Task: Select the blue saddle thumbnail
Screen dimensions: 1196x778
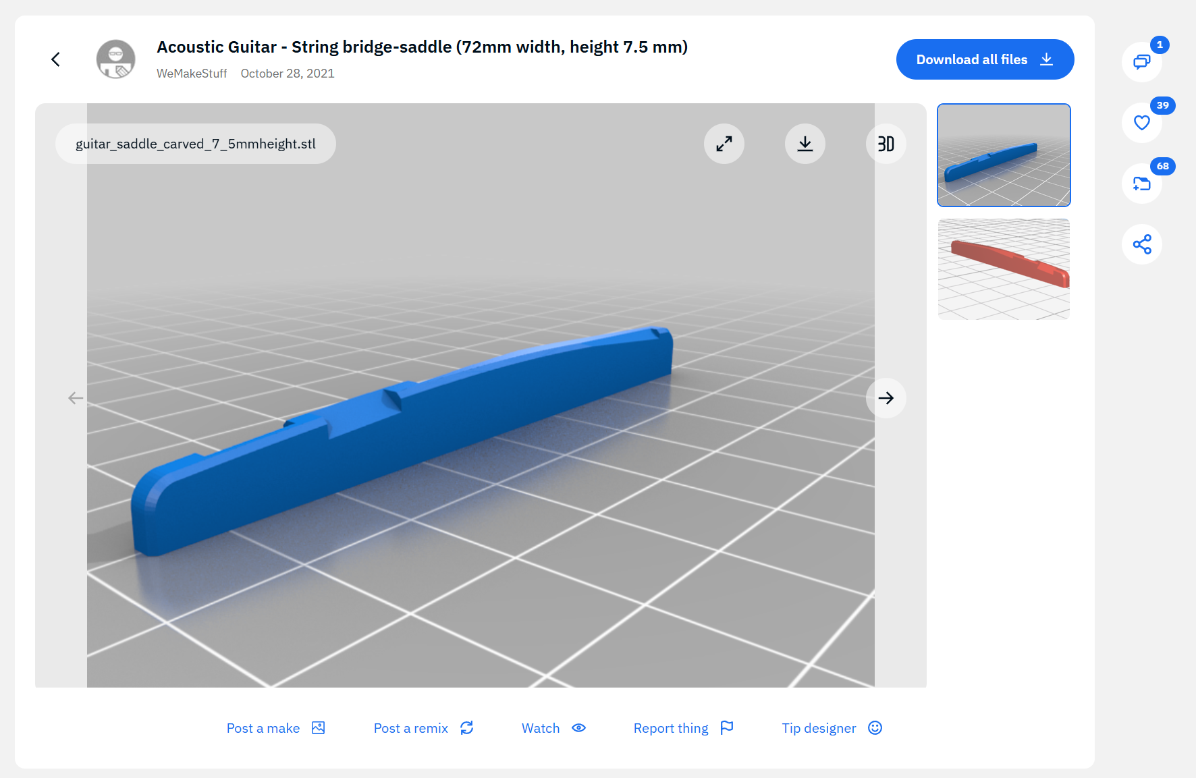Action: 1004,155
